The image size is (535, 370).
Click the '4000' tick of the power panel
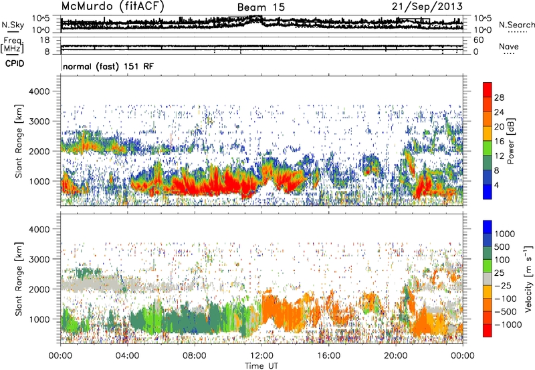click(39, 91)
